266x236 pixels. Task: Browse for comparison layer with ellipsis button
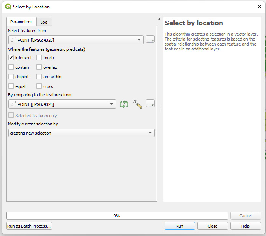[x=150, y=104]
